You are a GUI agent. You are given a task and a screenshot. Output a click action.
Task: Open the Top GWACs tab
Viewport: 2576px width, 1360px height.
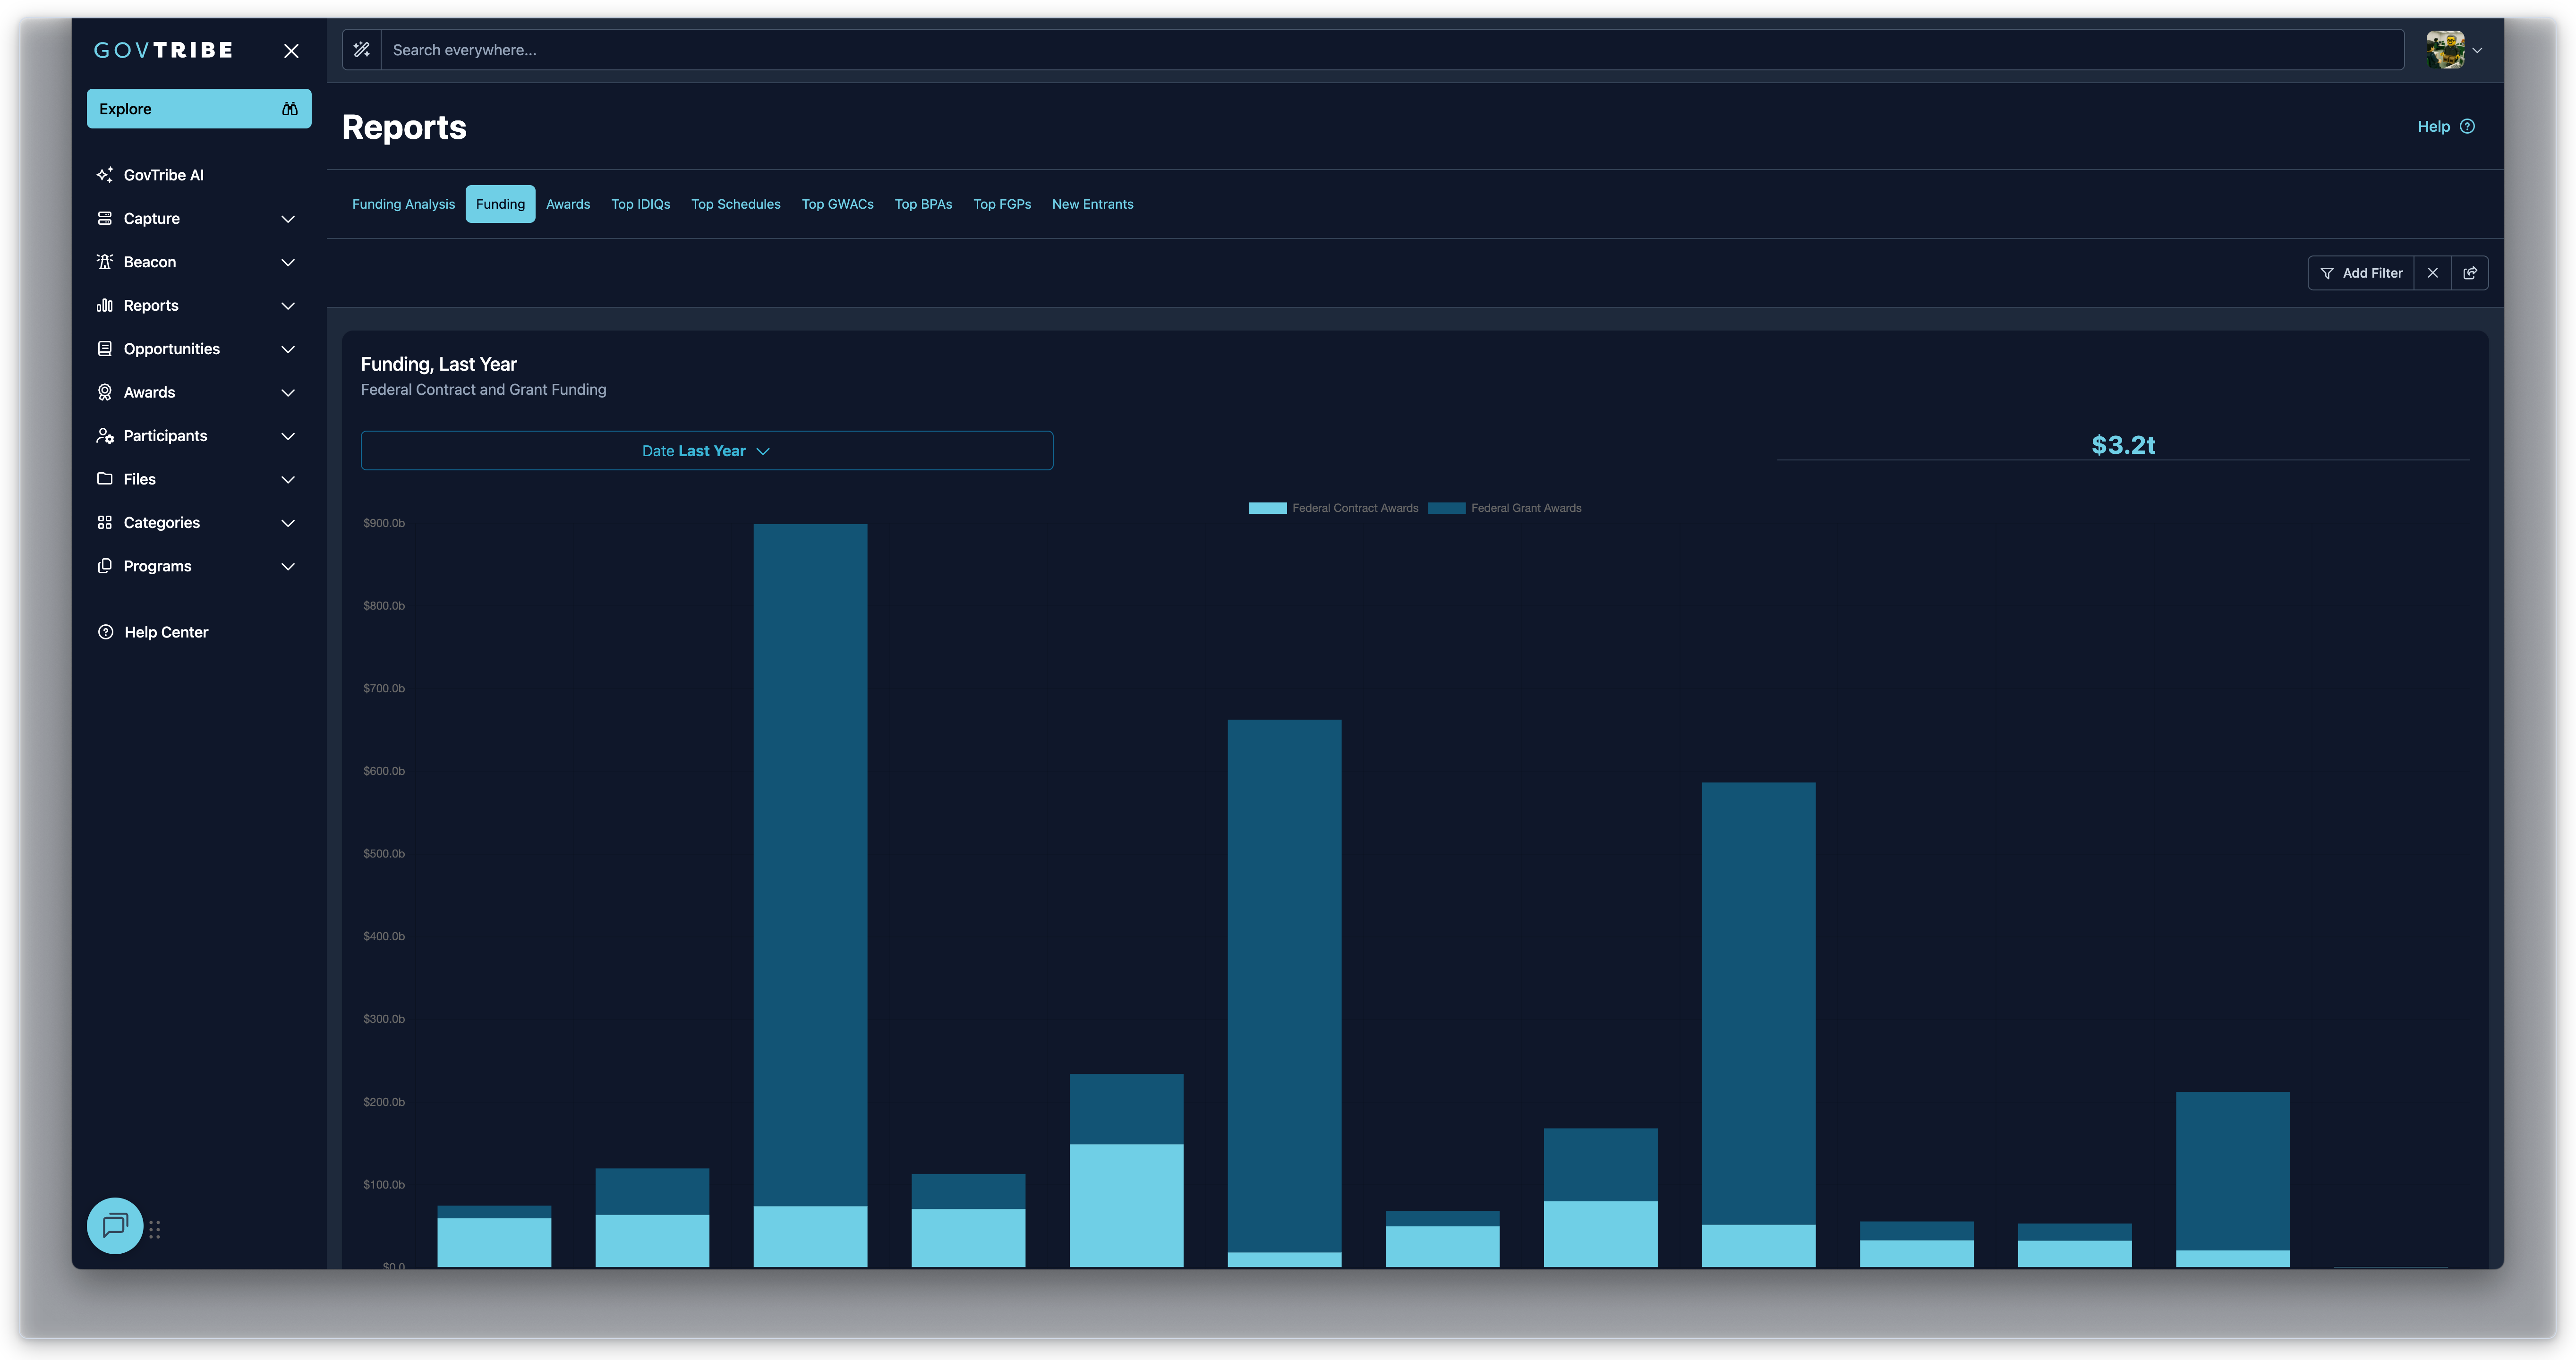pyautogui.click(x=838, y=204)
